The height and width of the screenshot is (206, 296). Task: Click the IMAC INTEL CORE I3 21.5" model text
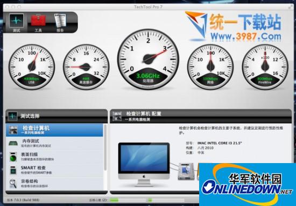pyautogui.click(x=220, y=143)
